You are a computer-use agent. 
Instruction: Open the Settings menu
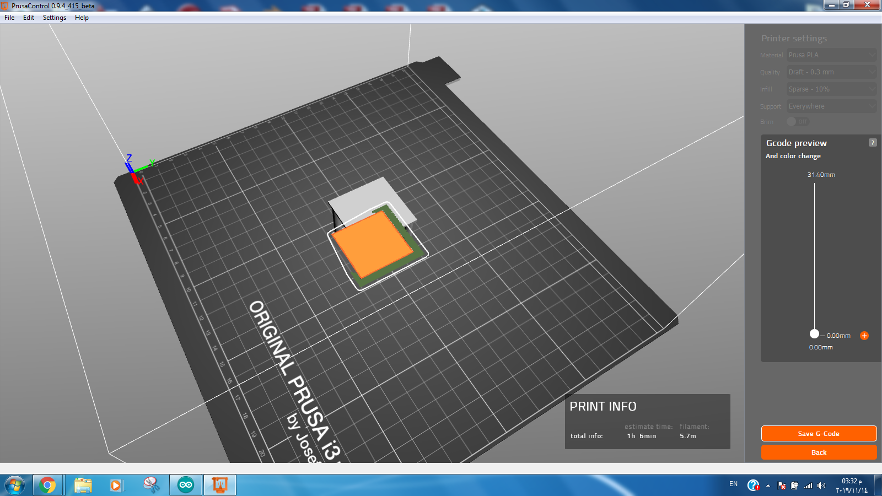pos(55,18)
